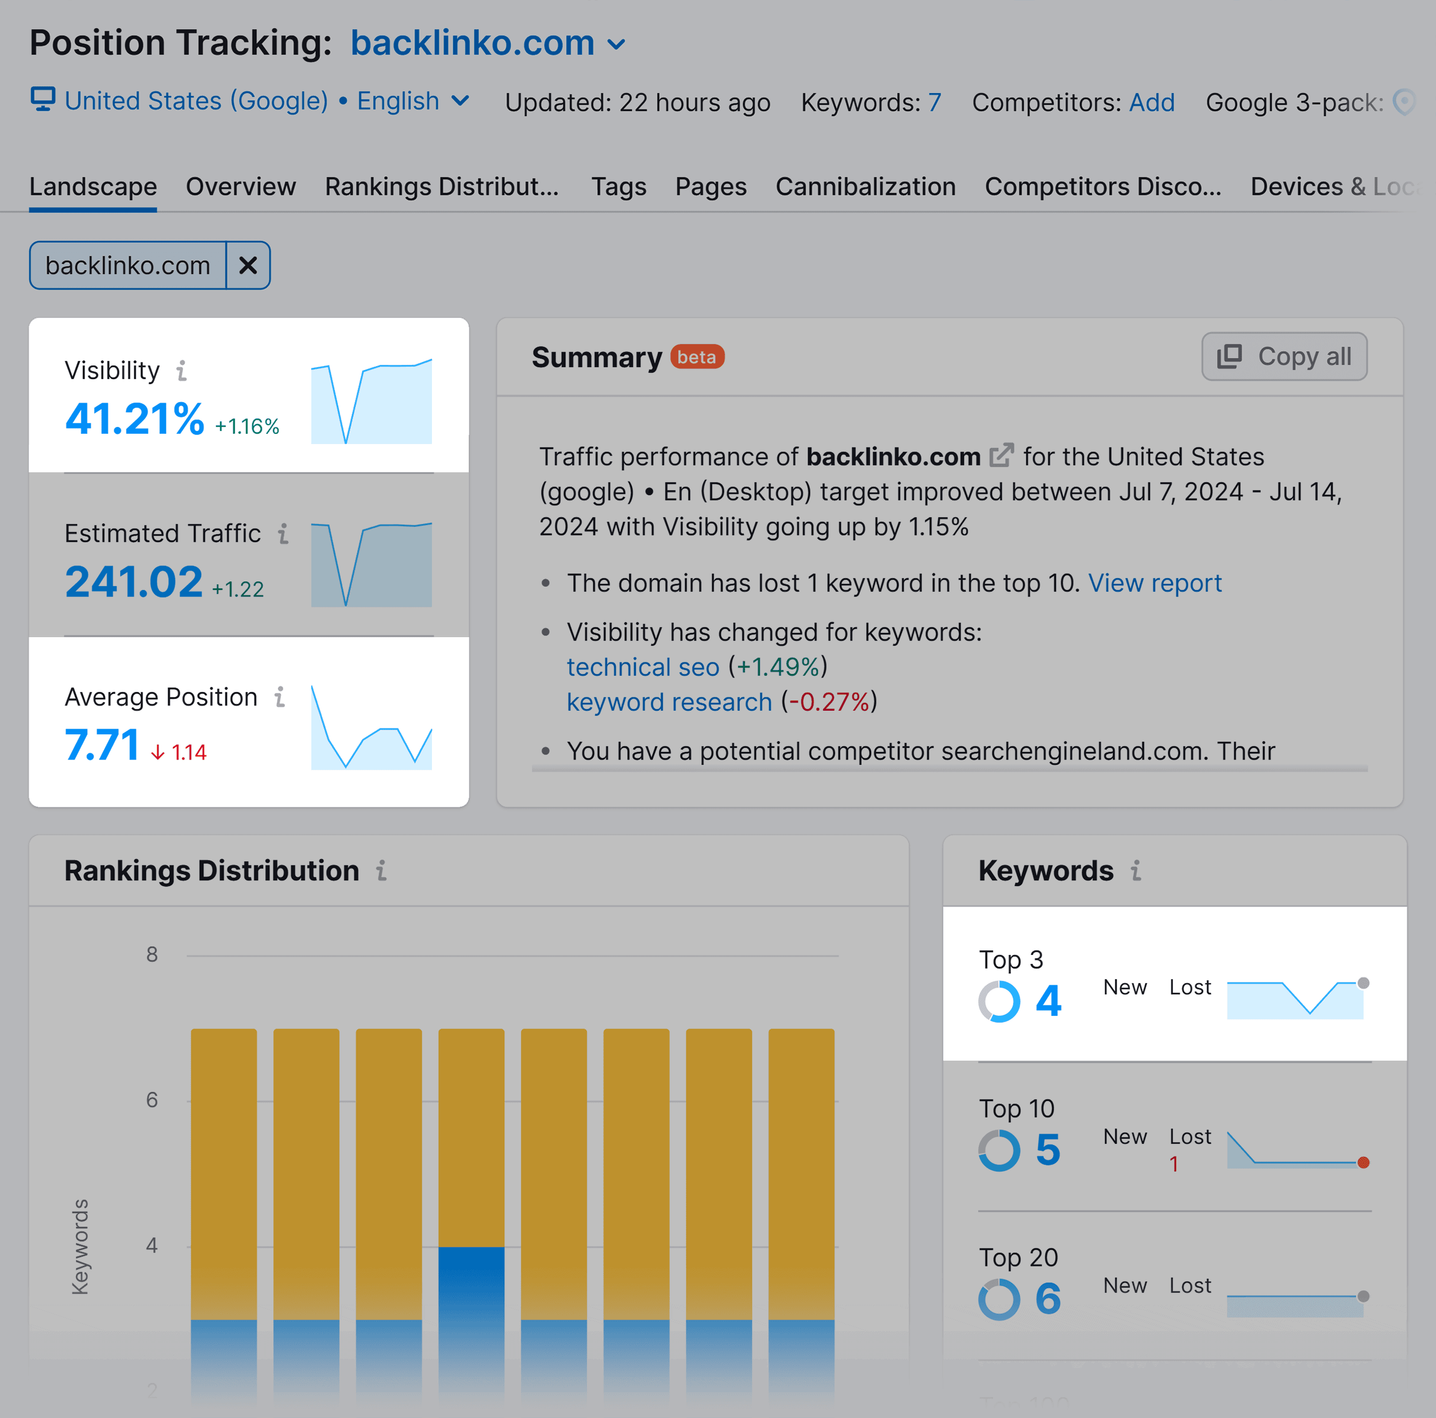
Task: Remove the backlinko.com filter chip
Action: click(x=248, y=265)
